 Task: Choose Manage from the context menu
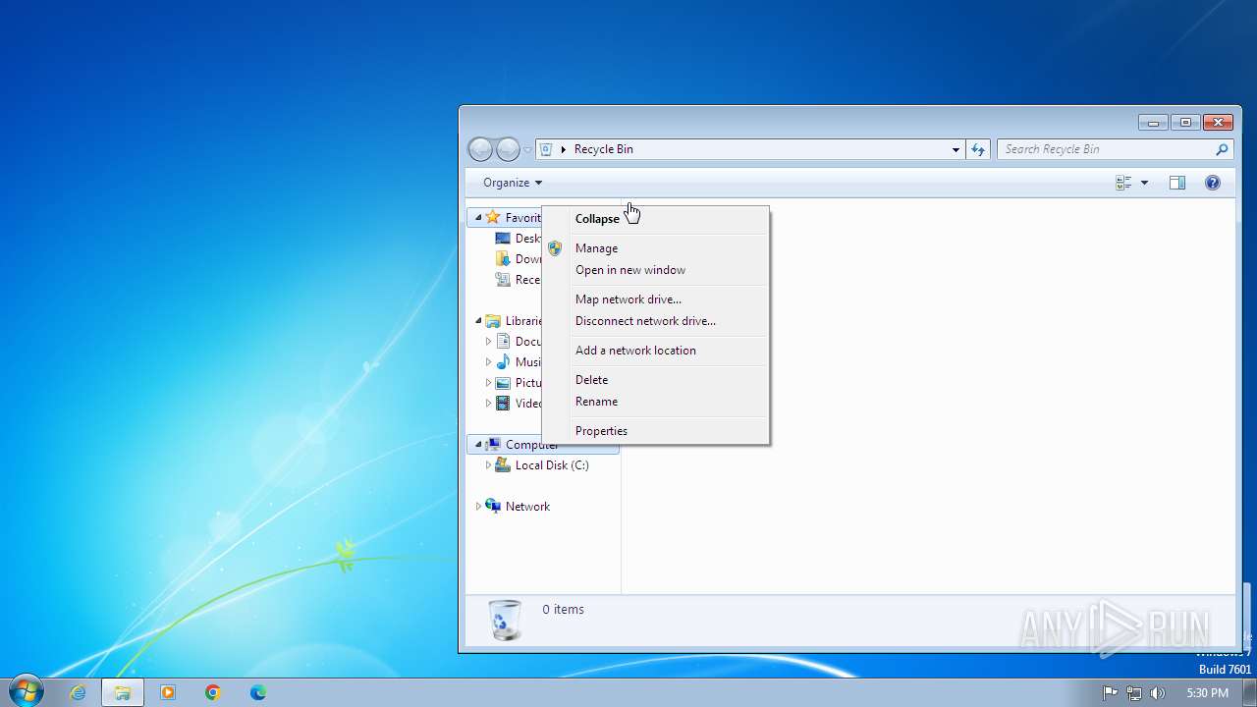pyautogui.click(x=655, y=248)
